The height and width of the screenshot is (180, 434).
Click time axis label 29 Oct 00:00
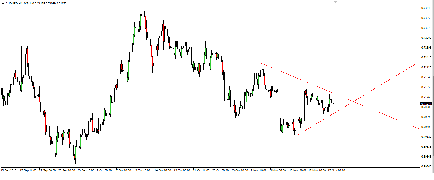(240, 170)
